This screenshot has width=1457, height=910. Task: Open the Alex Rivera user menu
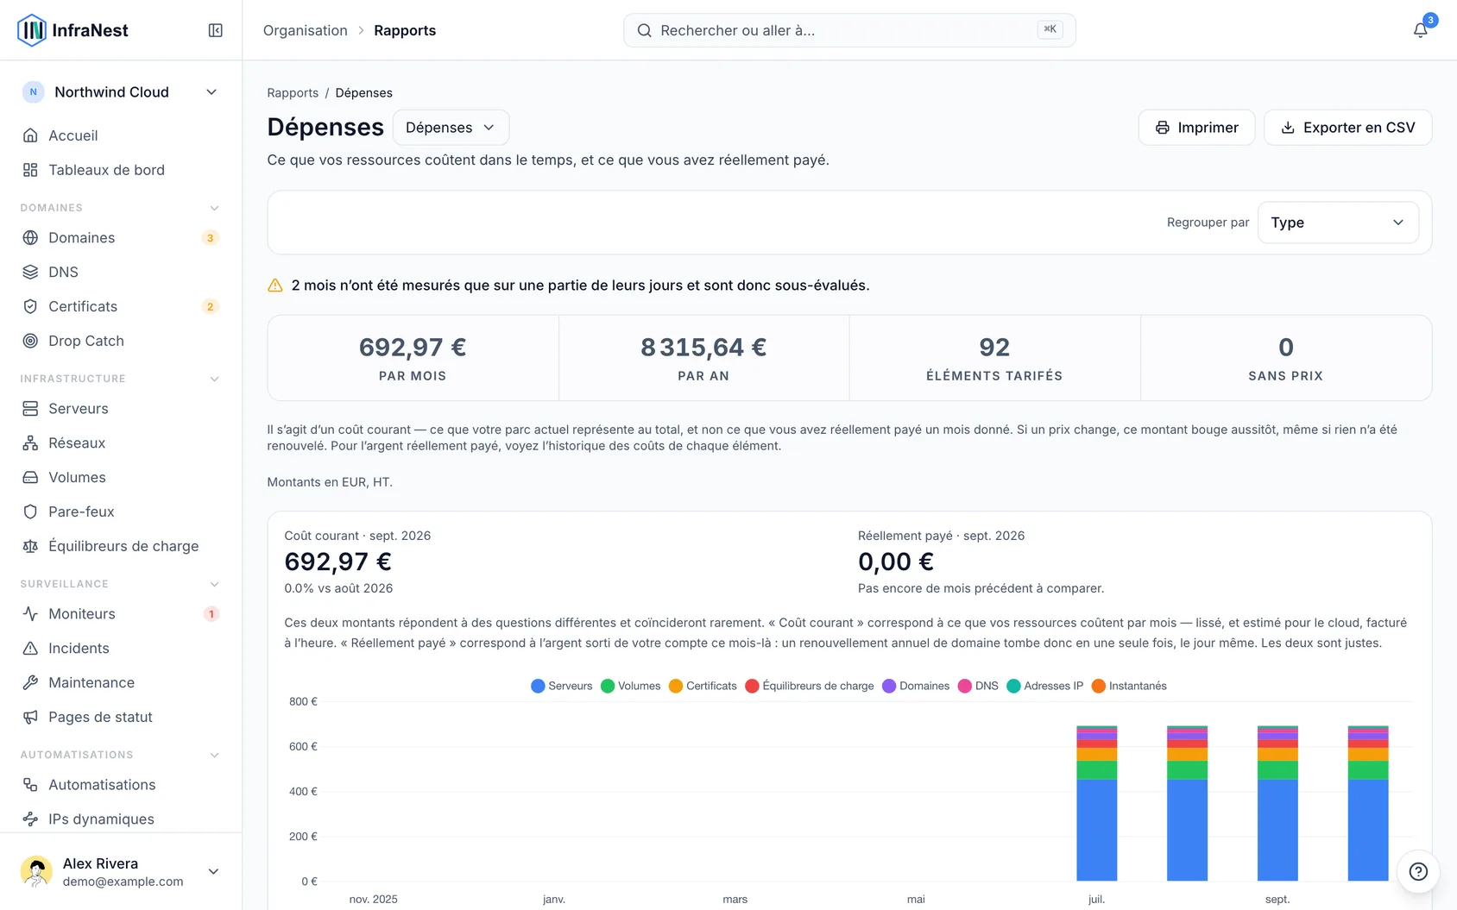[x=121, y=871]
